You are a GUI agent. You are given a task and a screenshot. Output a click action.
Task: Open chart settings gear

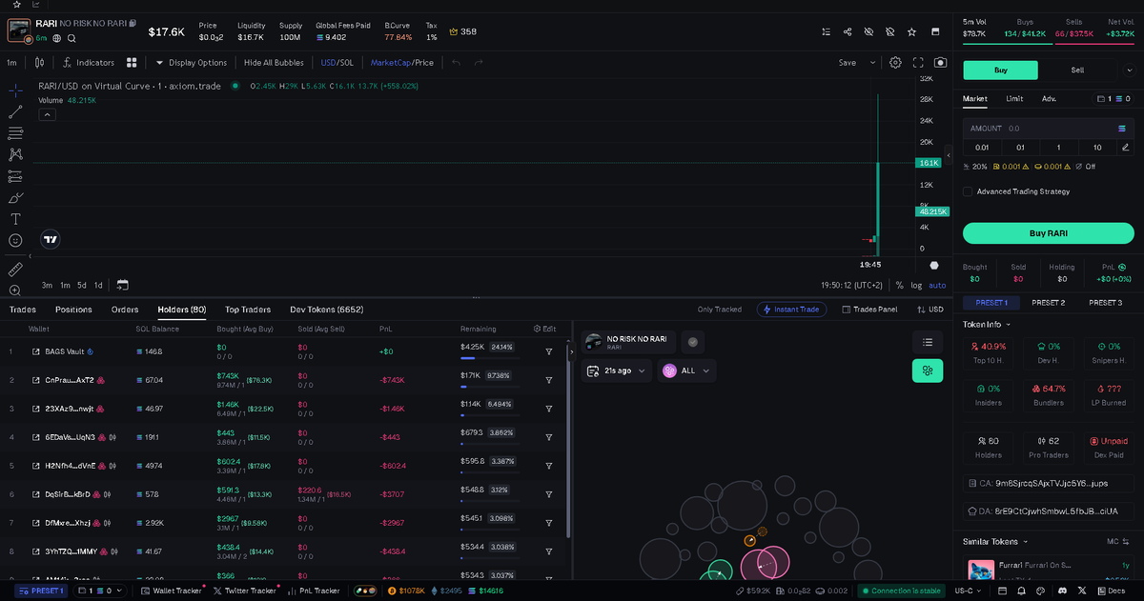pos(895,63)
